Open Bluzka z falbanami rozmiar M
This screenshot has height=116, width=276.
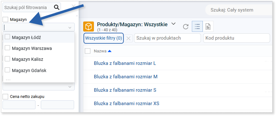[x=126, y=76]
